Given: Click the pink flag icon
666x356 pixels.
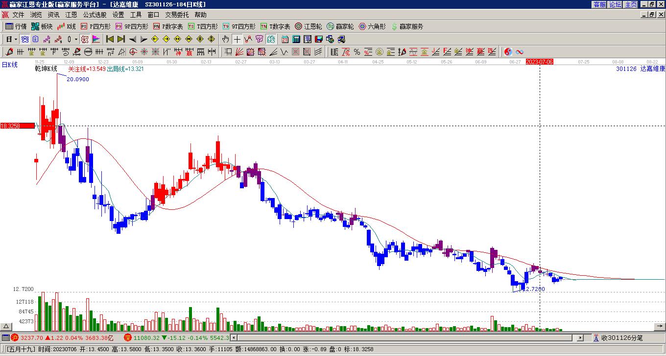Looking at the screenshot, I should pos(96,39).
